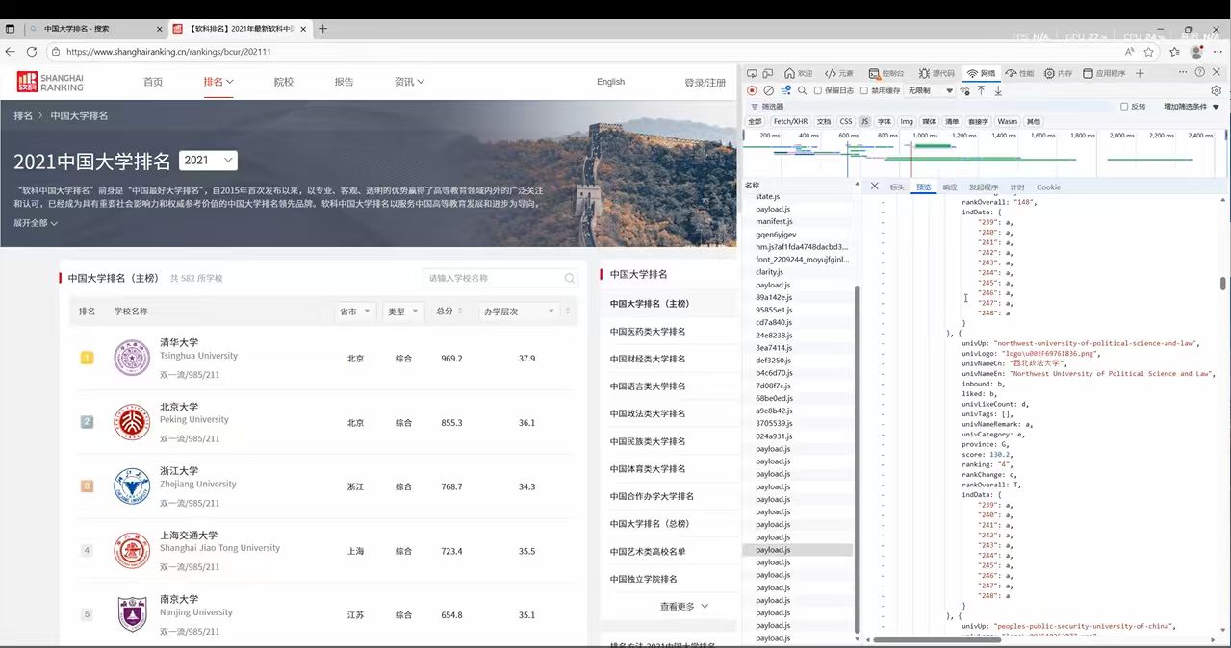Click the 请输入学校名称 search field
The image size is (1231, 648).
pos(500,278)
